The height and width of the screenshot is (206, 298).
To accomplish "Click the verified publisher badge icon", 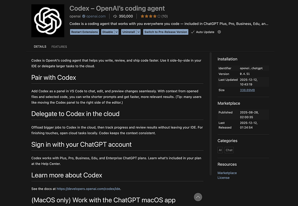I will pos(84,16).
